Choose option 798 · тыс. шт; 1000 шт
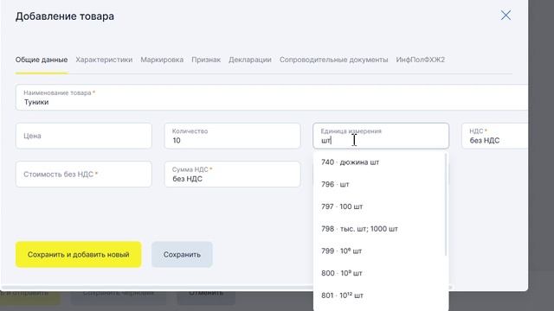Screen dimensions: 554x311 click(379, 229)
